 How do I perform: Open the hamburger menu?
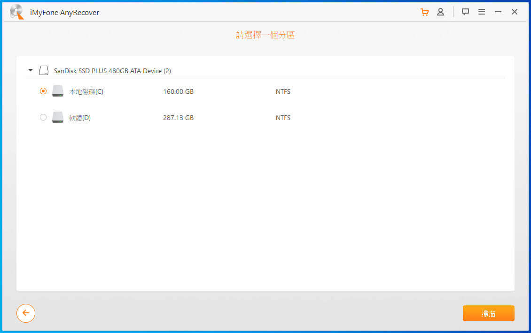[482, 12]
